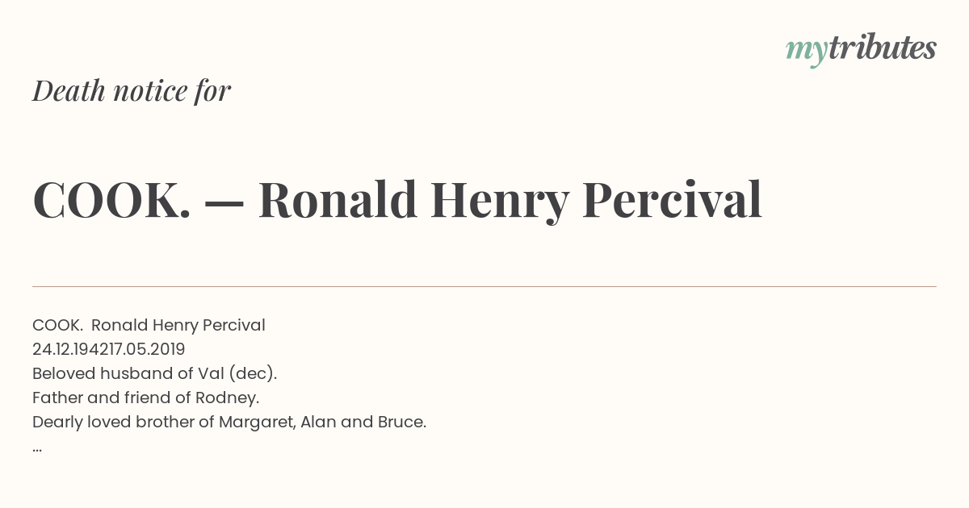Expand the truncated text via the ellipsis

pyautogui.click(x=37, y=449)
